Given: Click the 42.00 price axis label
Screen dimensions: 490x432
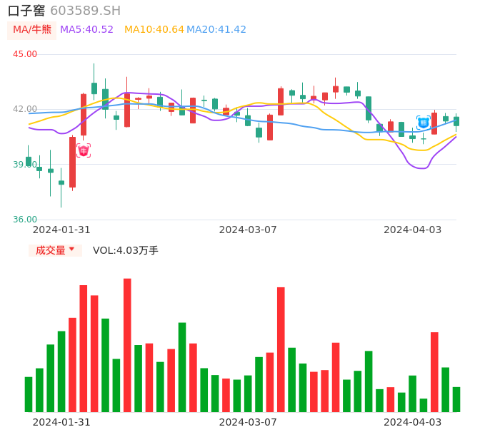Looking at the screenshot, I should click(25, 109).
